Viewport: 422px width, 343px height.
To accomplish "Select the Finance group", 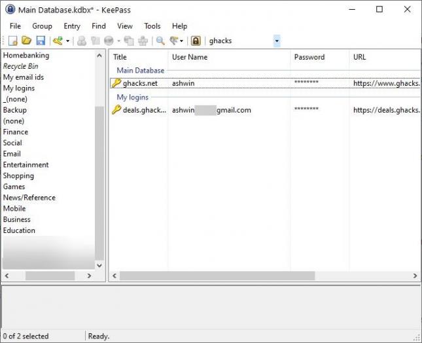I will (x=16, y=132).
